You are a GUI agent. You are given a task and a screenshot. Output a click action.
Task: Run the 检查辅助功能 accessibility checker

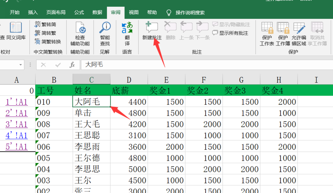click(x=80, y=32)
